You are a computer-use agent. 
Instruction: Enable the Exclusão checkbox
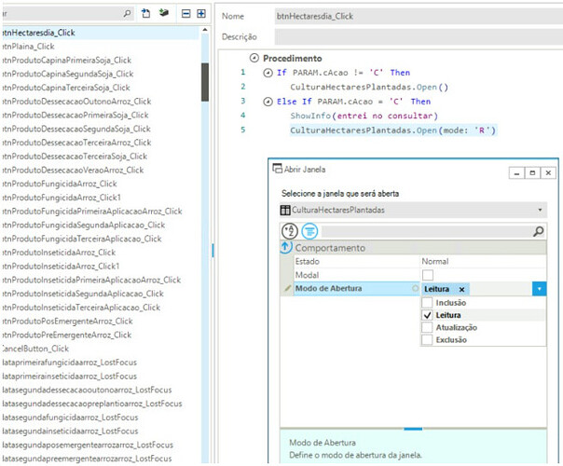[x=428, y=340]
